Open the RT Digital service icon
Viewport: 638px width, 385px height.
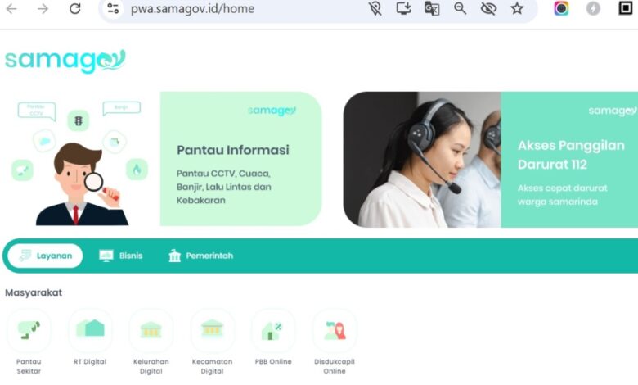point(90,330)
